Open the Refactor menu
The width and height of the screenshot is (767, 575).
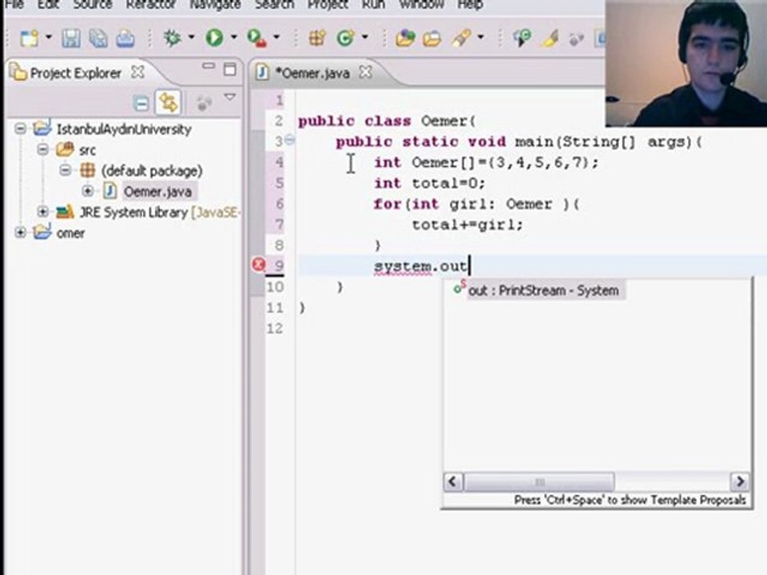[x=151, y=5]
